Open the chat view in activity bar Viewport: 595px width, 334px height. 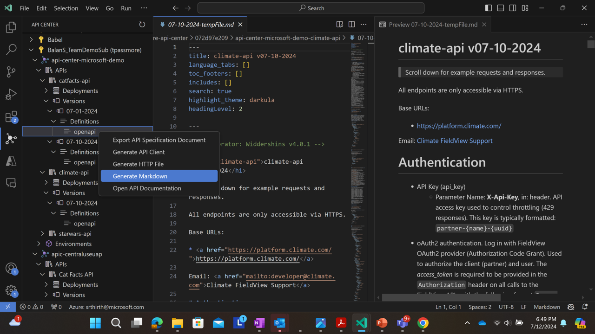click(11, 183)
